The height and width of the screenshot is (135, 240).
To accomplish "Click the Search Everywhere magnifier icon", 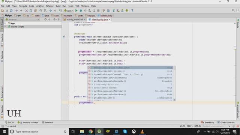I will (x=233, y=10).
